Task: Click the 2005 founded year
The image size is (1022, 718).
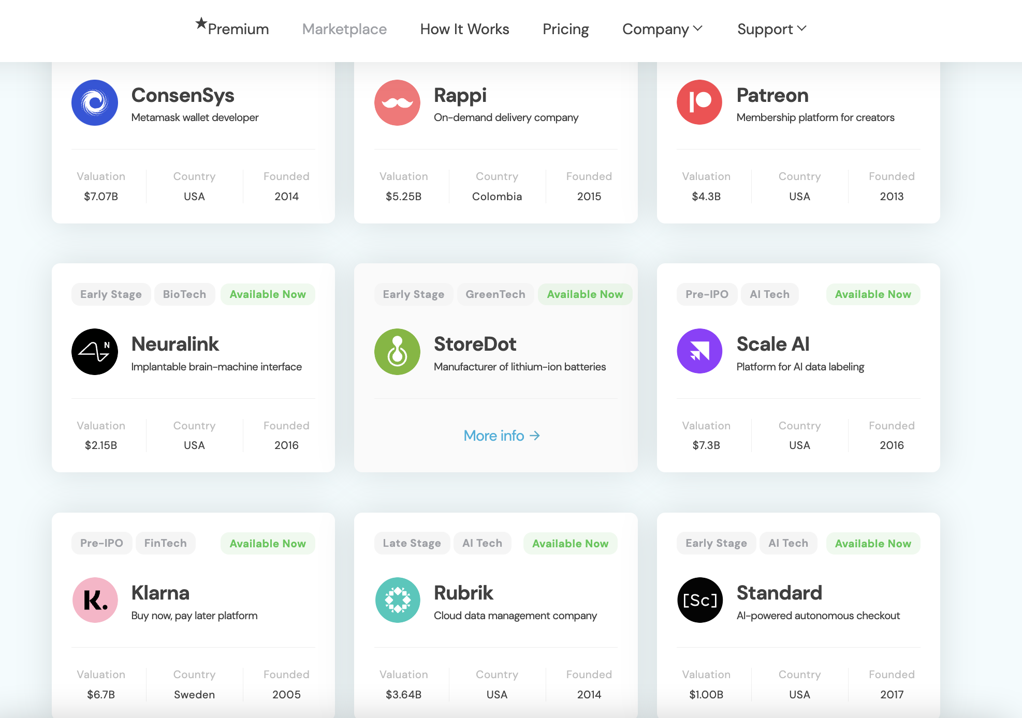Action: [x=286, y=695]
